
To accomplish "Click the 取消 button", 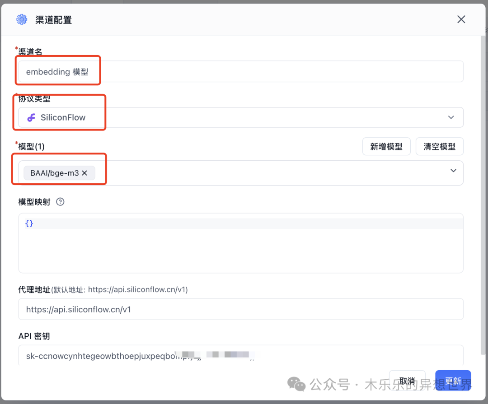I will pos(407,381).
